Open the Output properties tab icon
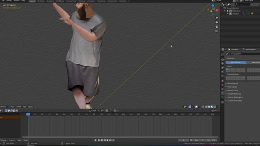The image size is (260, 146). (223, 64)
